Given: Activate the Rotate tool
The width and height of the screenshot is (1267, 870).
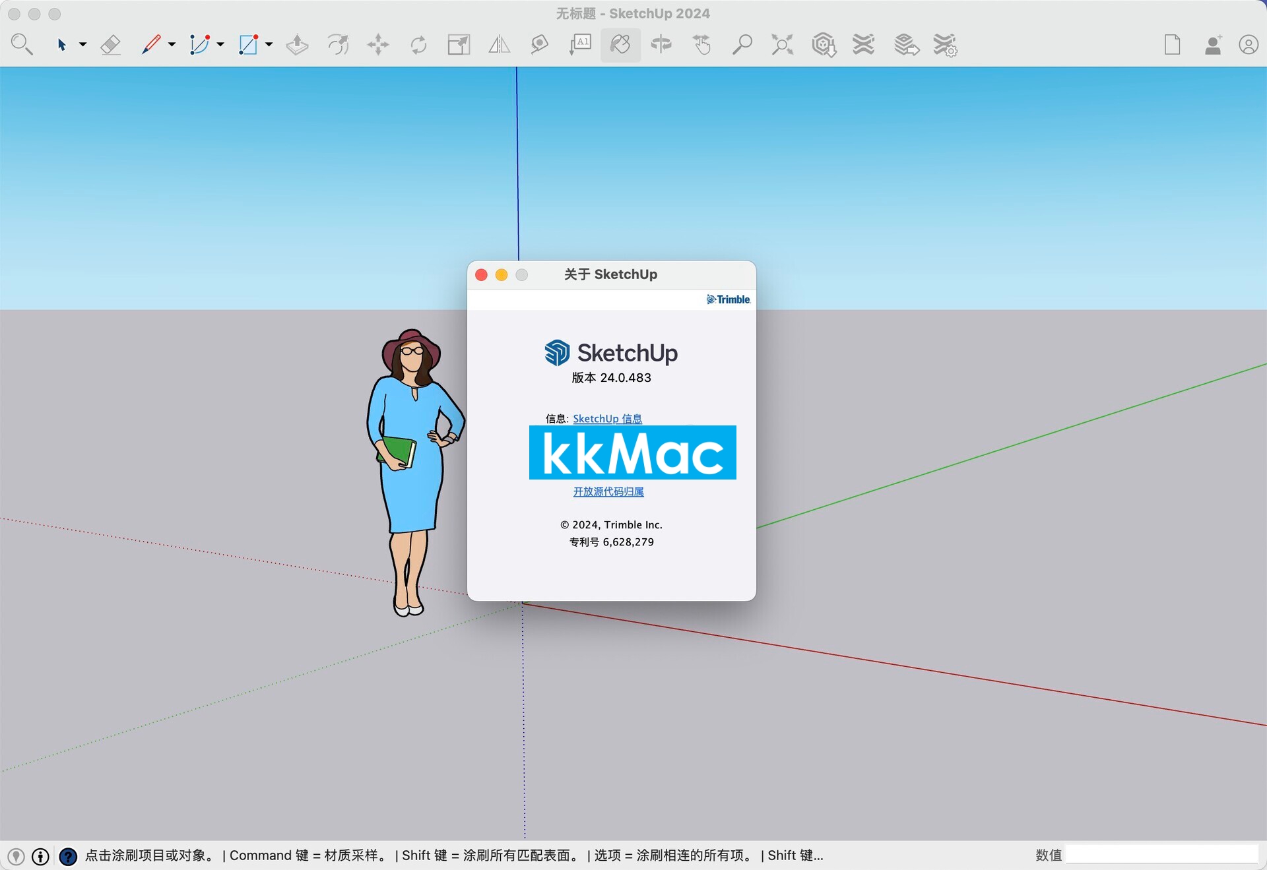Looking at the screenshot, I should (x=418, y=45).
